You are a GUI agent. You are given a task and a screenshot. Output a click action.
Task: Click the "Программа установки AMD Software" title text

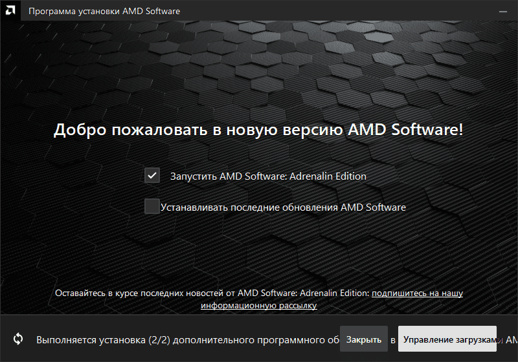[x=104, y=11]
